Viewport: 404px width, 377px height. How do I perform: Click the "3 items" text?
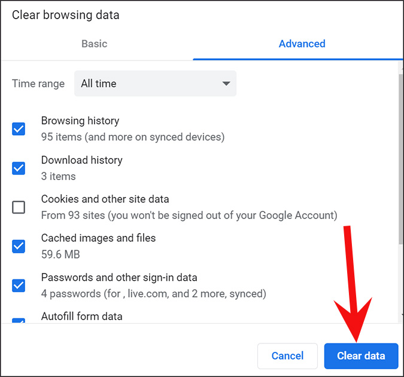pyautogui.click(x=59, y=177)
